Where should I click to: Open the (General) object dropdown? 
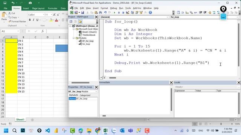pyautogui.click(x=167, y=17)
